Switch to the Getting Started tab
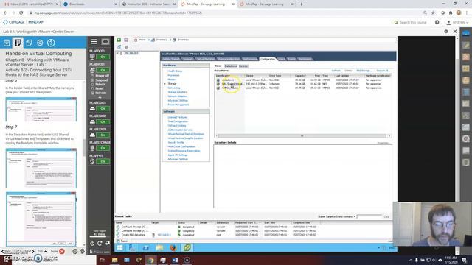This screenshot has height=265, width=472. pos(171,59)
